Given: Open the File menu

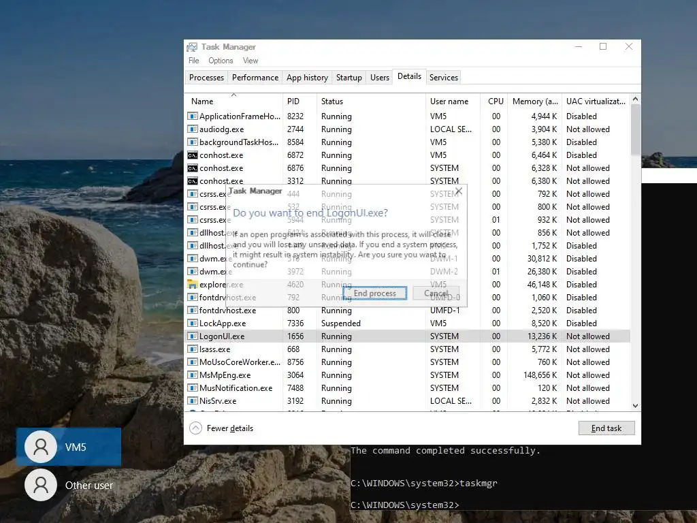Looking at the screenshot, I should coord(194,61).
